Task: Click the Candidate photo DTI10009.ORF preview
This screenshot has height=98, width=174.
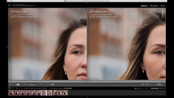Action: coord(126,44)
